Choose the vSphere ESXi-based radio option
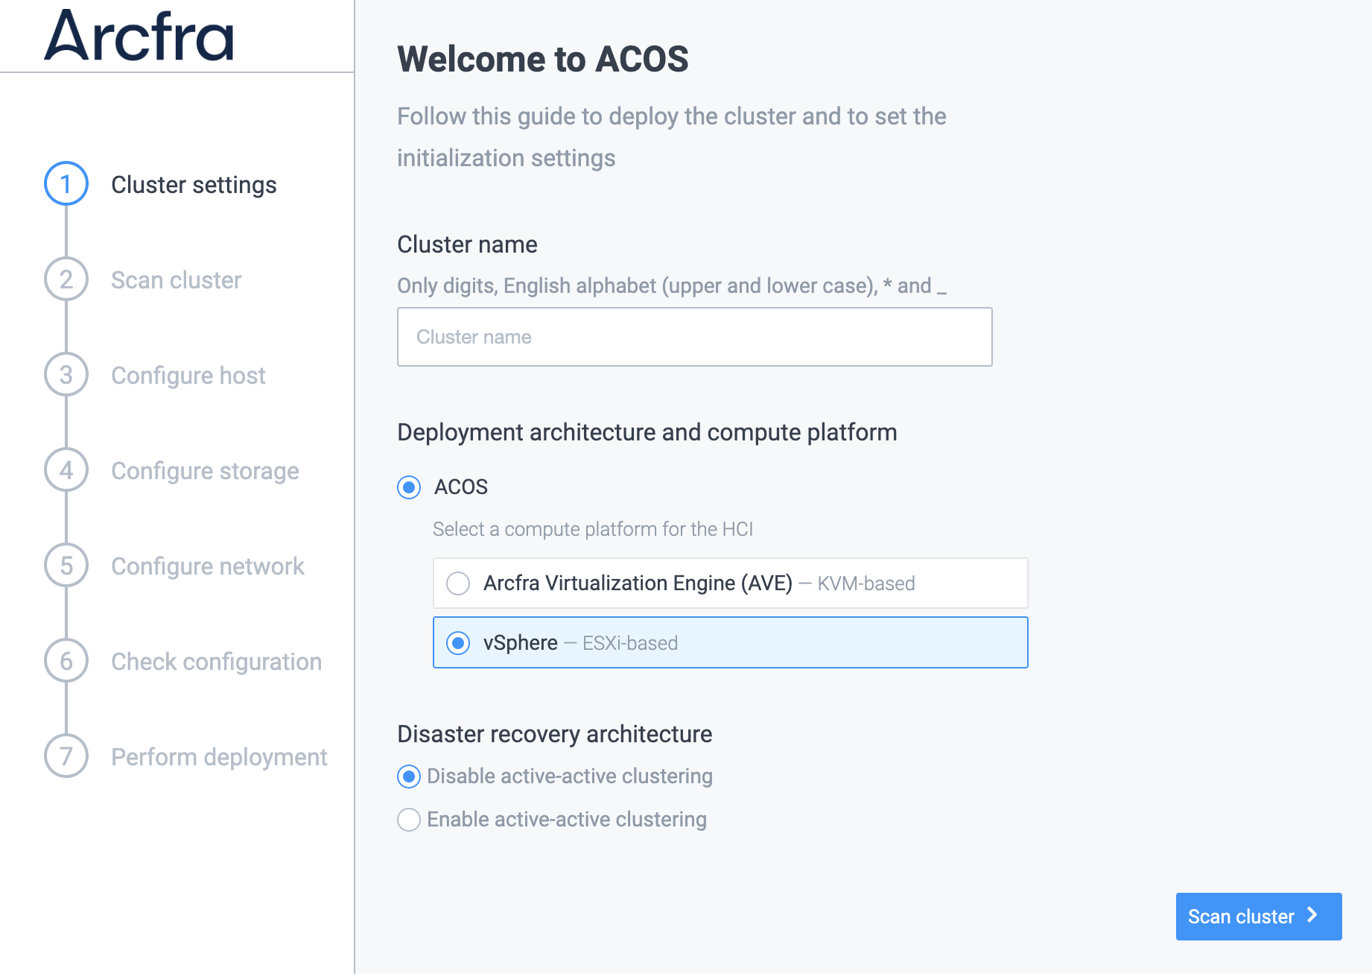The width and height of the screenshot is (1372, 974). click(x=458, y=642)
